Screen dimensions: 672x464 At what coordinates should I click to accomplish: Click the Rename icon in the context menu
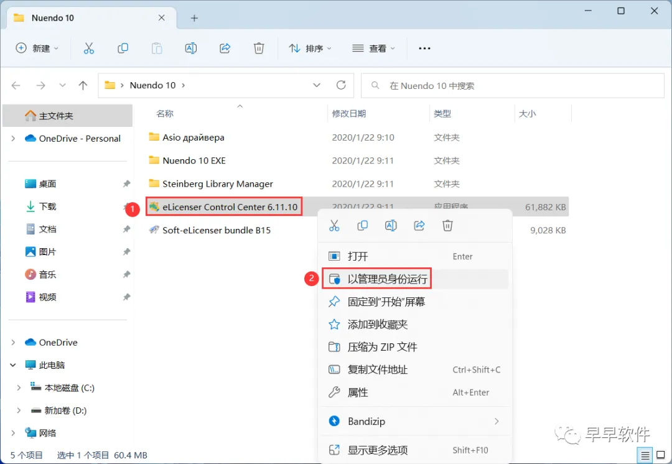coord(391,226)
